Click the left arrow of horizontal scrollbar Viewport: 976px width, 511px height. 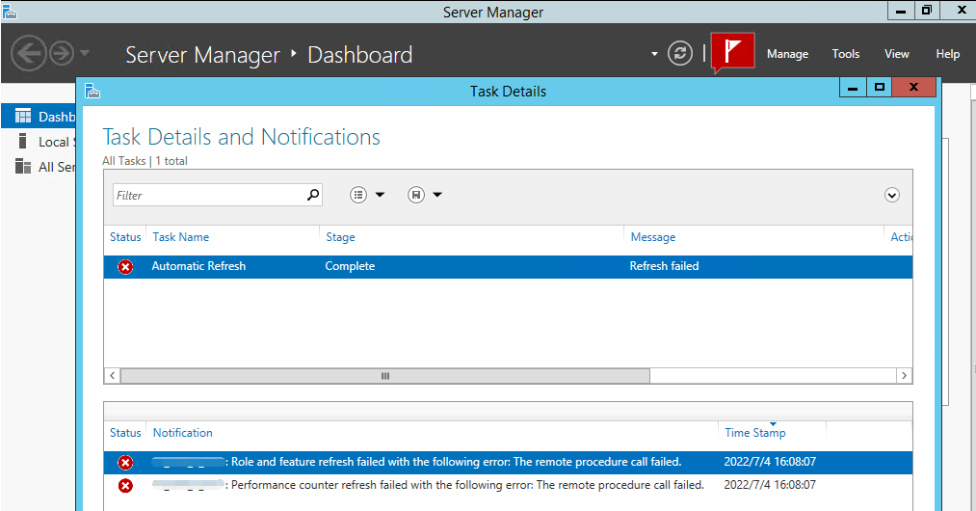tap(112, 376)
